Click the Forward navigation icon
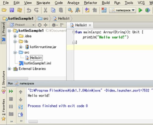 tap(95, 10)
